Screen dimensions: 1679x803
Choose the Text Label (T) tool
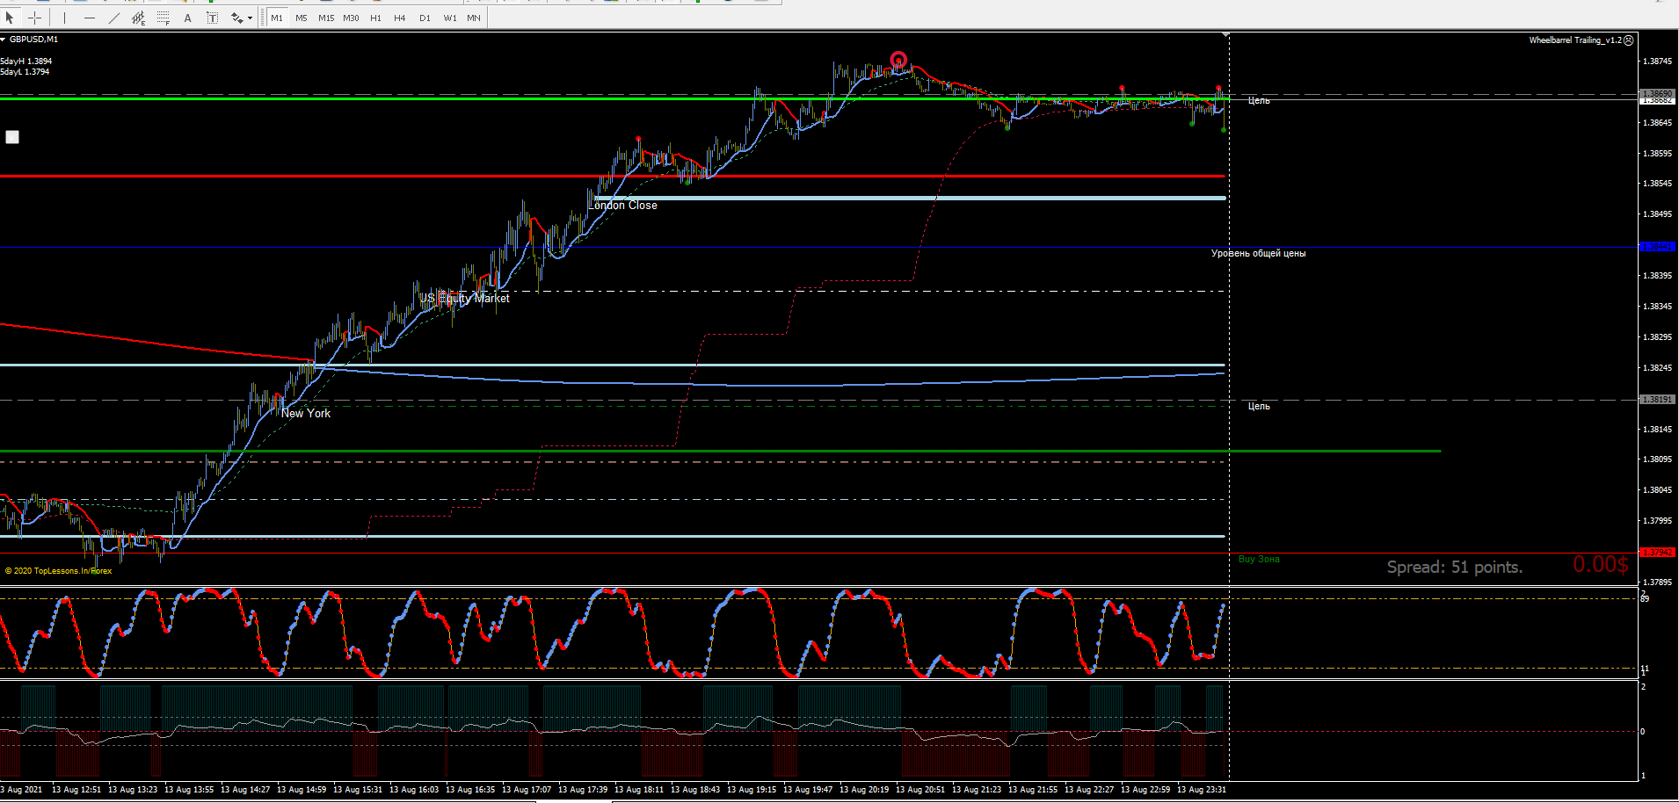pyautogui.click(x=212, y=18)
